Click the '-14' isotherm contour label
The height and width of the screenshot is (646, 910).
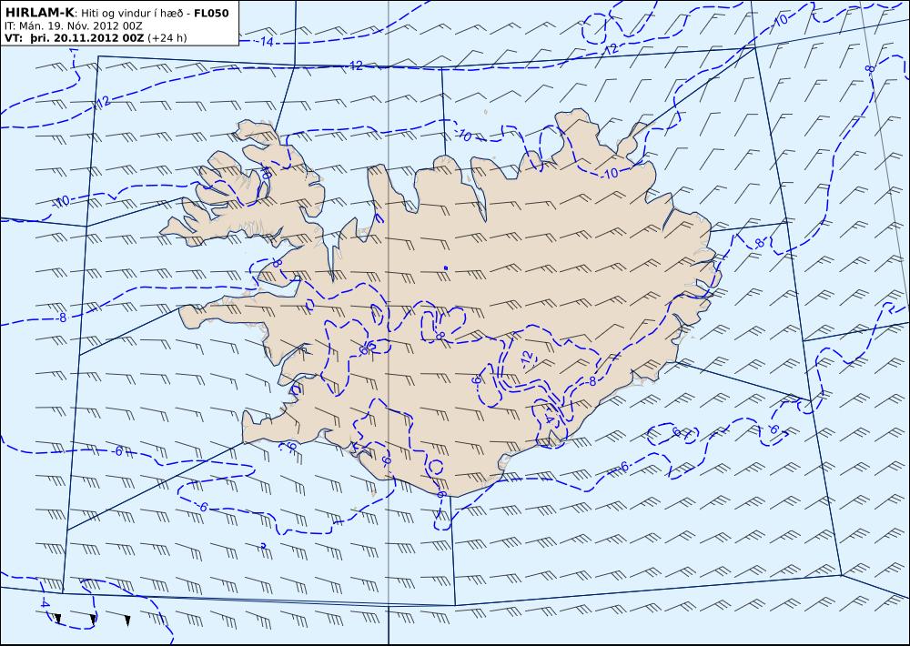pyautogui.click(x=265, y=42)
